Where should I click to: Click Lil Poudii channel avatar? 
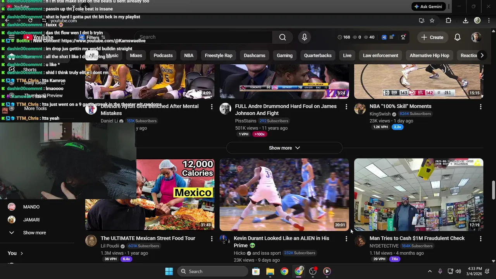tap(91, 241)
